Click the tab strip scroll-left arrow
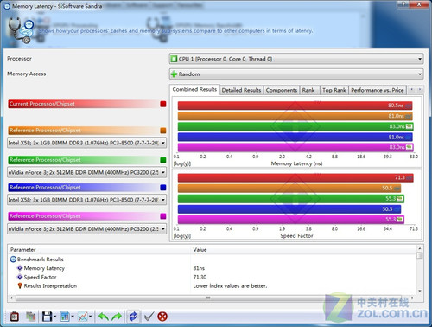 point(411,90)
